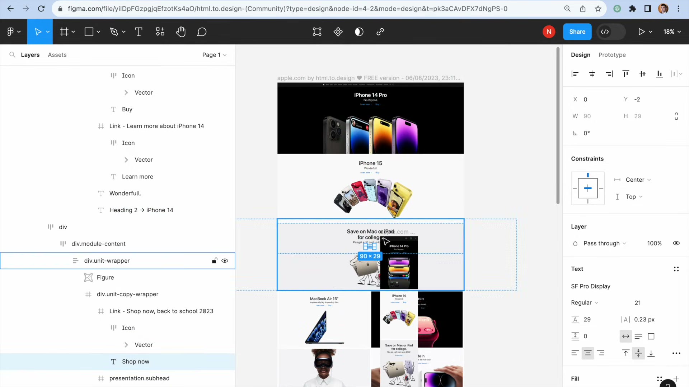Image resolution: width=689 pixels, height=387 pixels.
Task: Select the Figure layer
Action: click(x=118, y=278)
